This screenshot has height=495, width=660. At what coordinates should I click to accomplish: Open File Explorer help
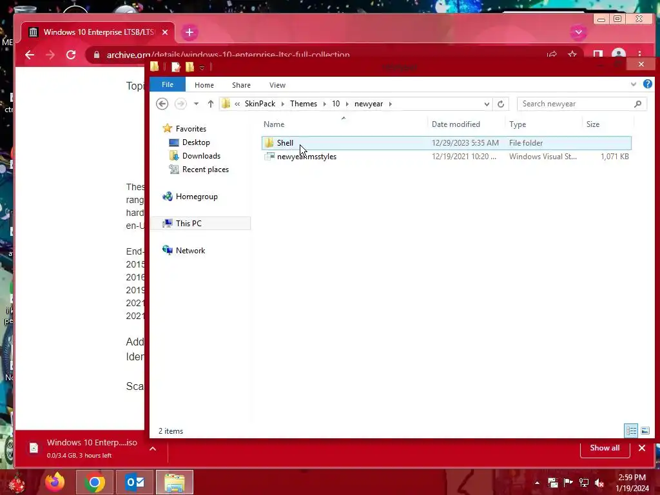point(647,84)
